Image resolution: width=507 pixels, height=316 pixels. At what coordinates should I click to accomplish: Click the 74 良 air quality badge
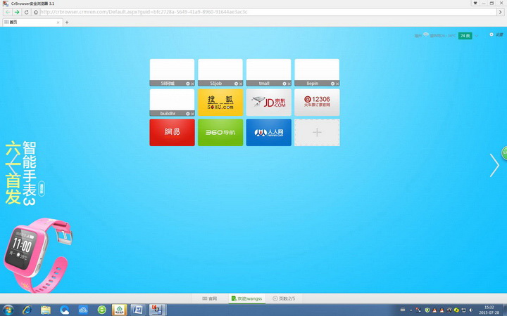(465, 36)
